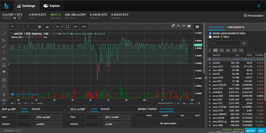
Task: Select the text annotation tool
Action: point(4,52)
